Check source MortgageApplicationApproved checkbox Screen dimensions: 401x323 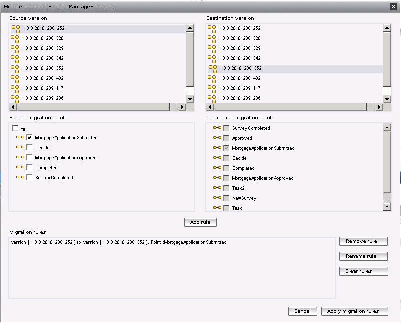tap(29, 157)
